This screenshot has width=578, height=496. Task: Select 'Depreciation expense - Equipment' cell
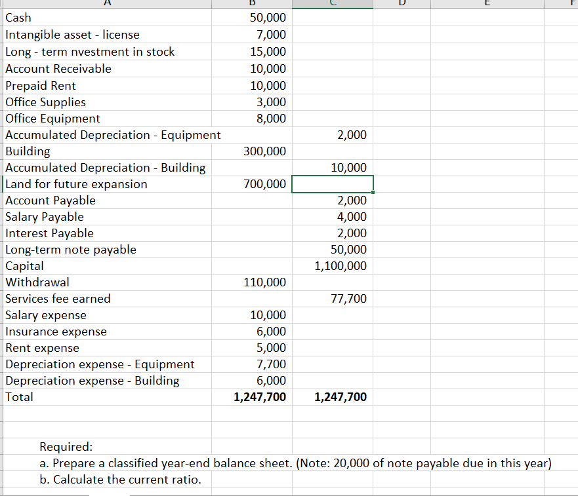108,364
